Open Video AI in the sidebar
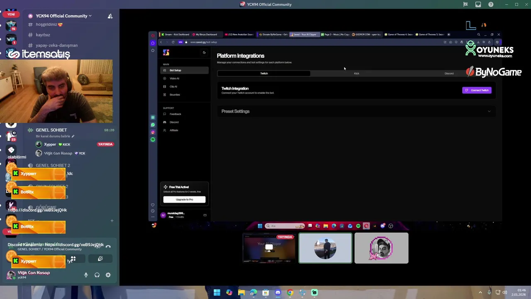 (184, 78)
